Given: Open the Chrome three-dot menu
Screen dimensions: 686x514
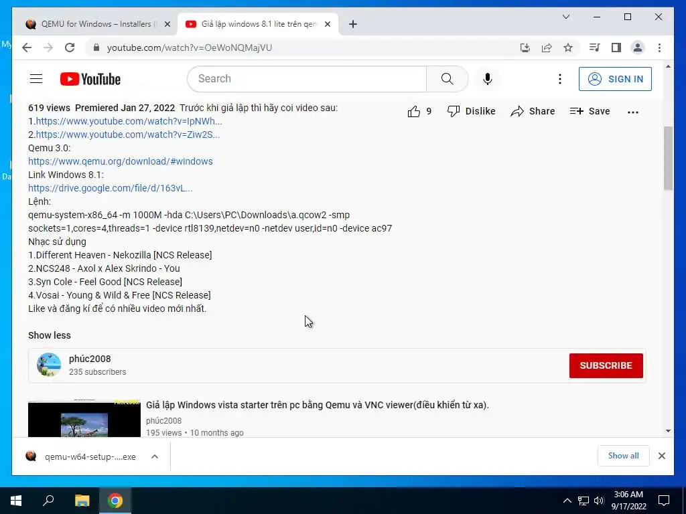Looking at the screenshot, I should [x=659, y=48].
